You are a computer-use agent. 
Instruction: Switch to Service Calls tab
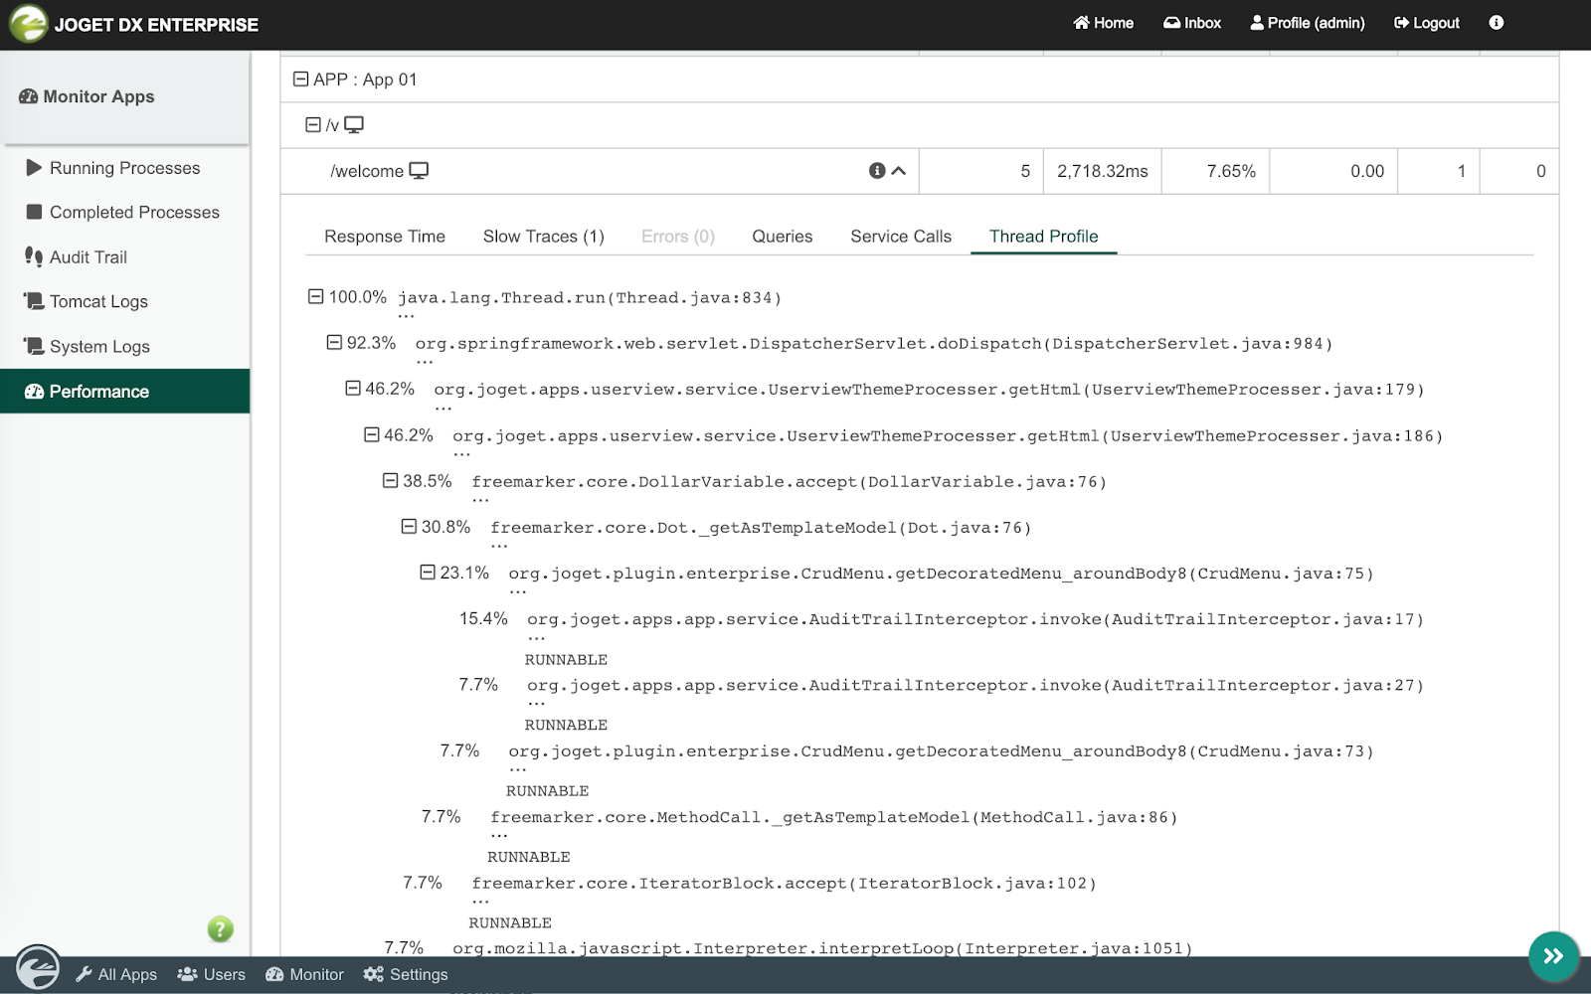(x=901, y=237)
